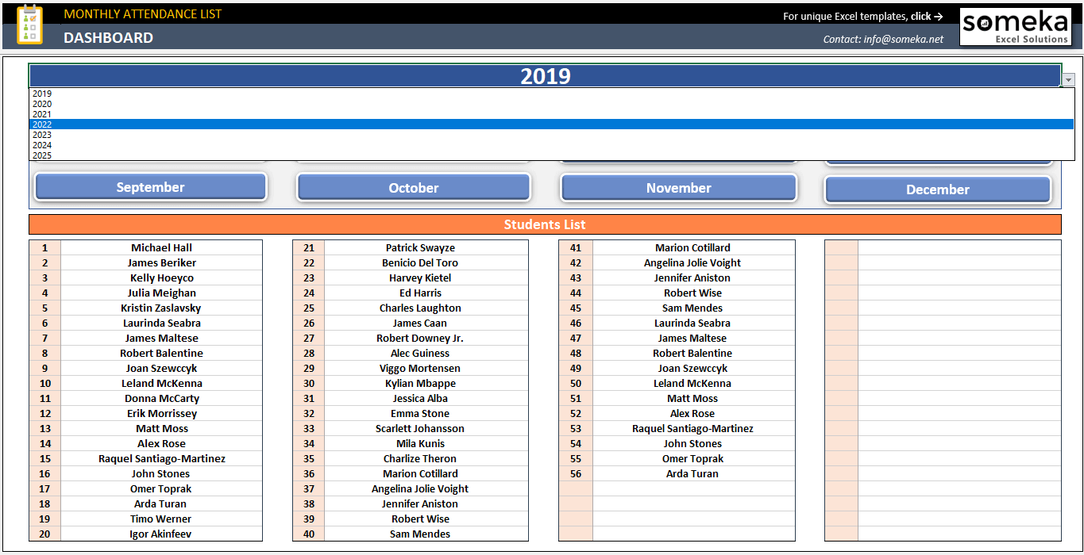The height and width of the screenshot is (555, 1084).
Task: Click Omer Toprak in row 17
Action: pos(161,489)
